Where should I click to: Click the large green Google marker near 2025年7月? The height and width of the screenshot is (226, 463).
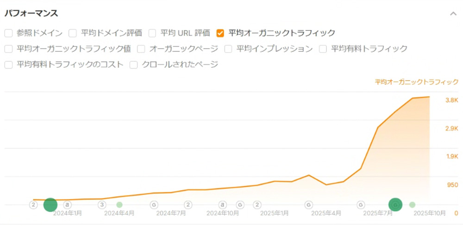395,204
